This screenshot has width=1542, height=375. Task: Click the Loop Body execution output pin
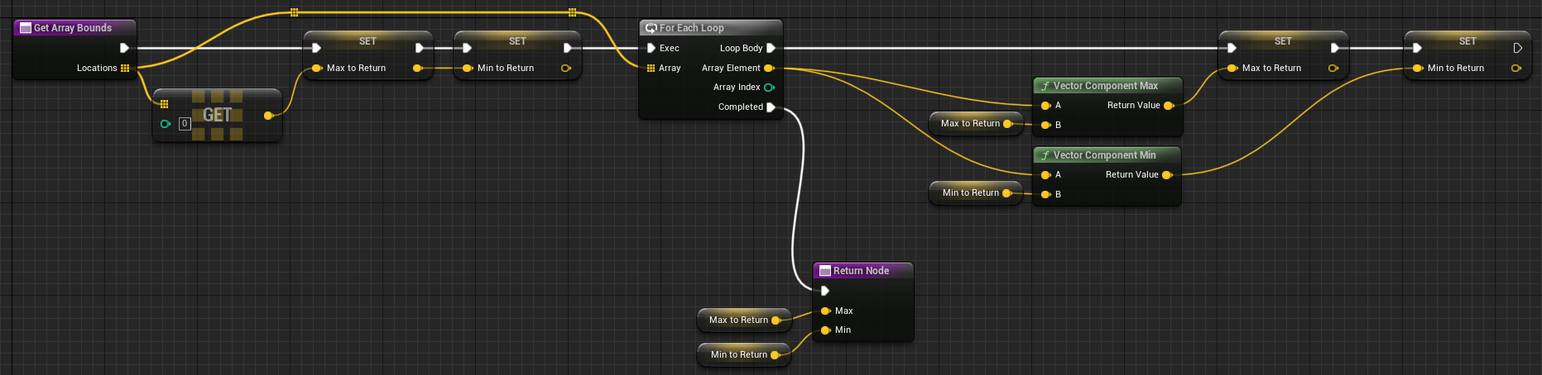click(771, 49)
